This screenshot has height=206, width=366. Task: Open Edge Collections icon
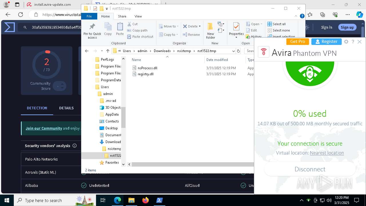point(323,15)
